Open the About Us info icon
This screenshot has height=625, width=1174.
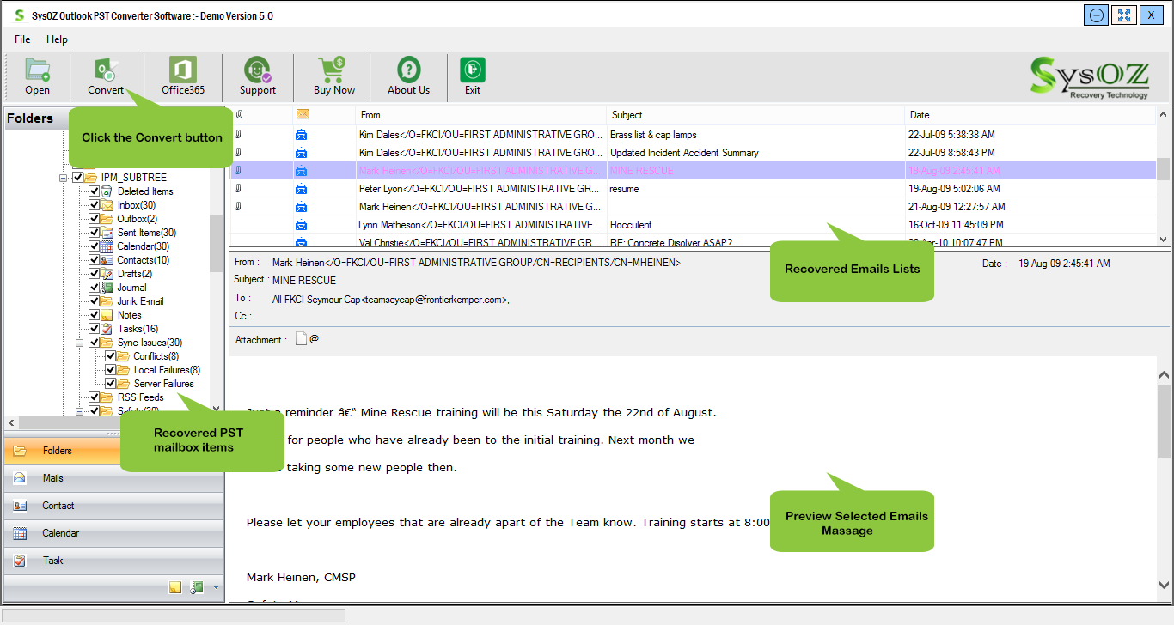(x=408, y=76)
